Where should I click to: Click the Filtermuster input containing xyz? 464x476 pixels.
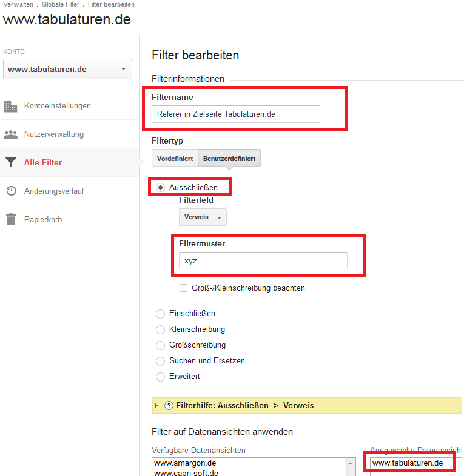pyautogui.click(x=263, y=260)
